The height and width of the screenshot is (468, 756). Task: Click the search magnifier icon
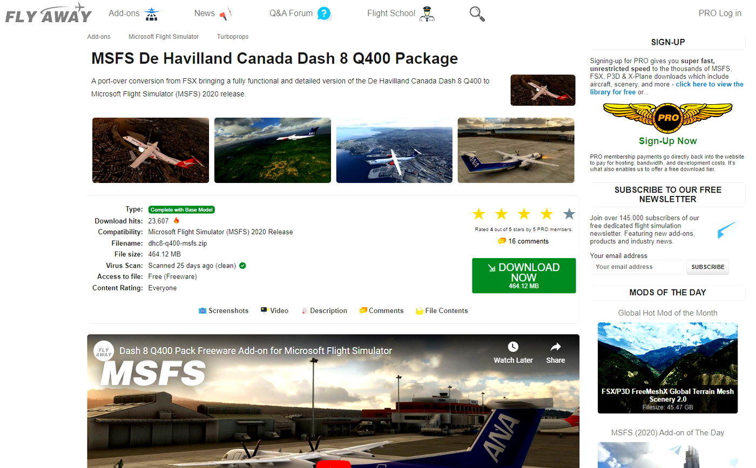(477, 14)
